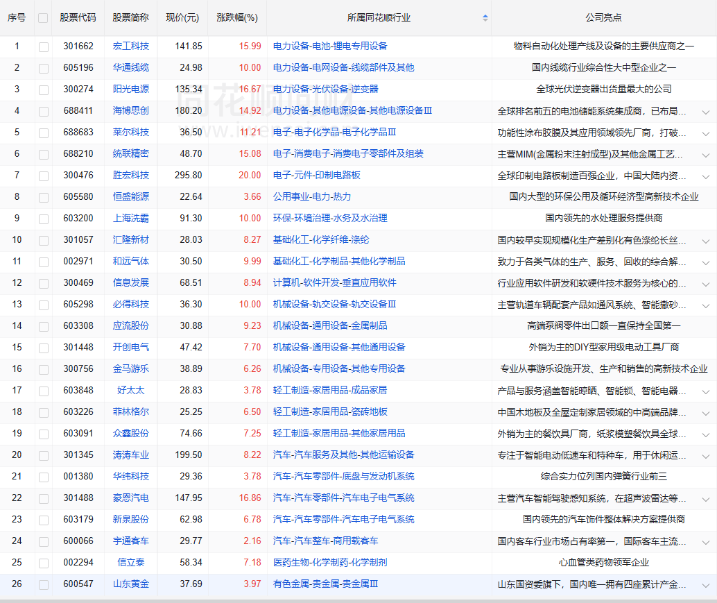Screen dimensions: 717x603
Task: Open the 阳光电源 stock link
Action: tap(130, 90)
